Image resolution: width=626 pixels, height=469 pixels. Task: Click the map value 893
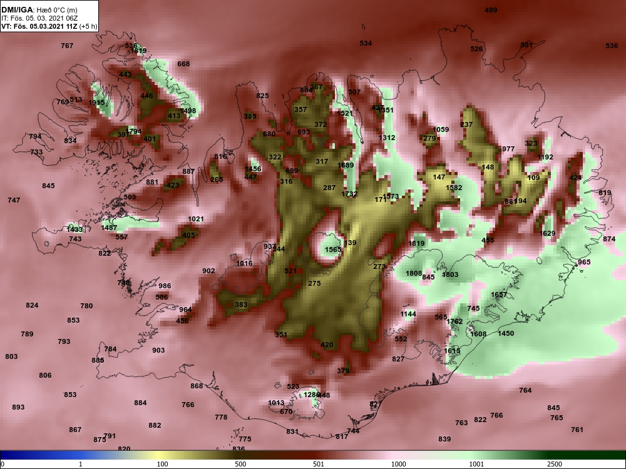coord(18,407)
